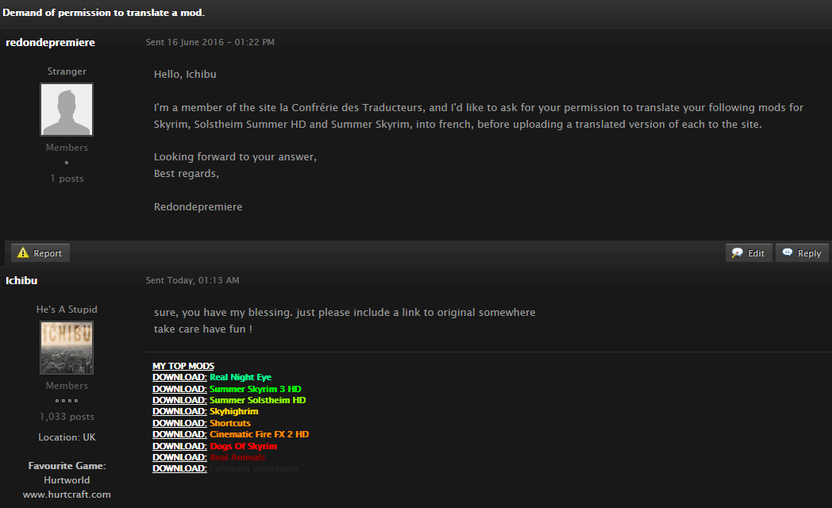832x508 pixels.
Task: Open the Real Animals mod link
Action: (237, 457)
